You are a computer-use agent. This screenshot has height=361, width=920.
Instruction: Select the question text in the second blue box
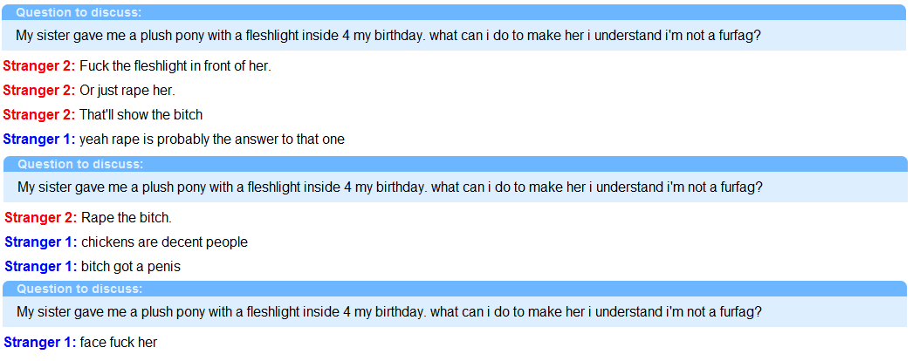coord(390,187)
